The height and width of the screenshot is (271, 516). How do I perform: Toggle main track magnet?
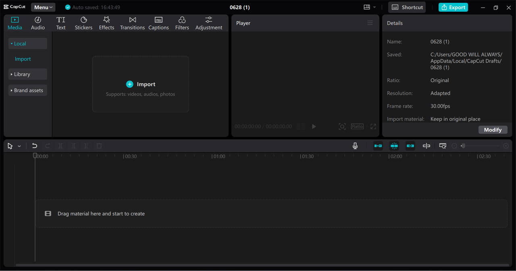tap(378, 146)
